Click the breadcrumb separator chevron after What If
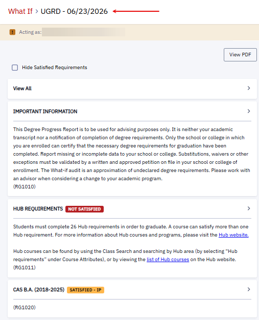The height and width of the screenshot is (320, 259). (37, 11)
